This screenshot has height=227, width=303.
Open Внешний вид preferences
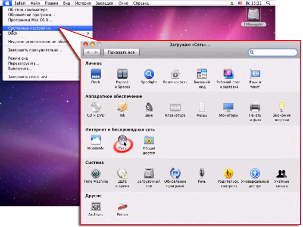pos(202,74)
